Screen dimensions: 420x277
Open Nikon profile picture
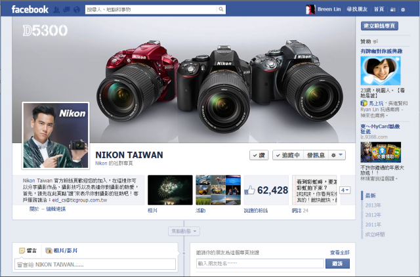[x=56, y=136]
